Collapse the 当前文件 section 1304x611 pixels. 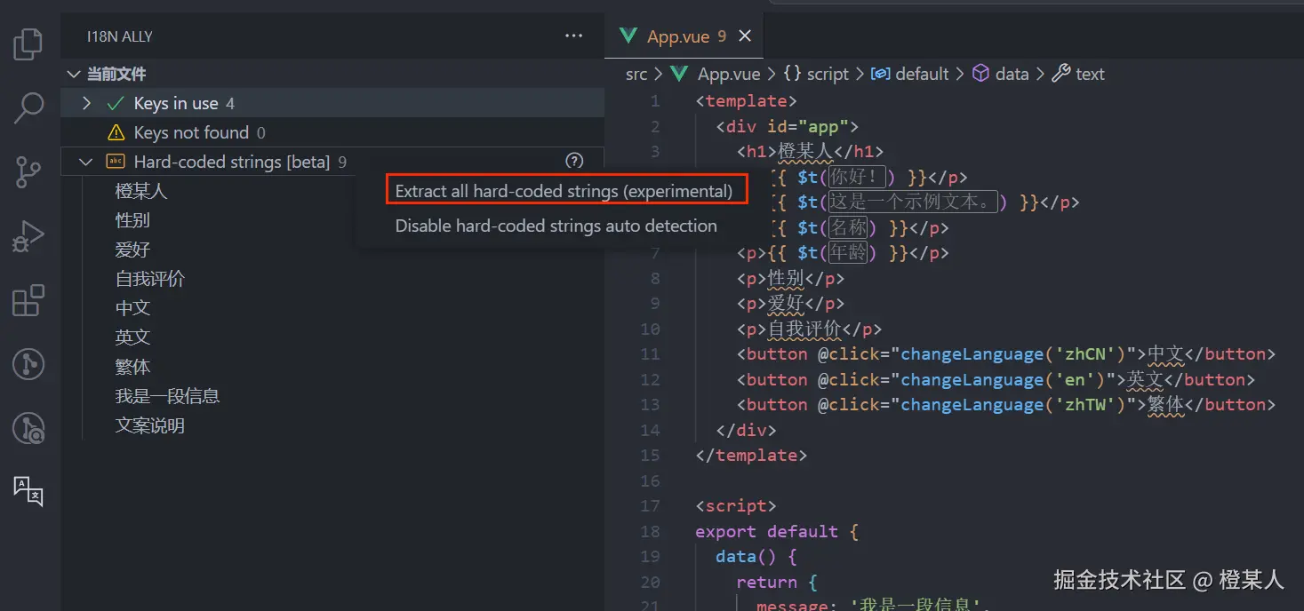pyautogui.click(x=74, y=74)
